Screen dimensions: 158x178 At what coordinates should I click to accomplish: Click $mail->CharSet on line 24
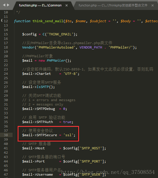[37, 74]
